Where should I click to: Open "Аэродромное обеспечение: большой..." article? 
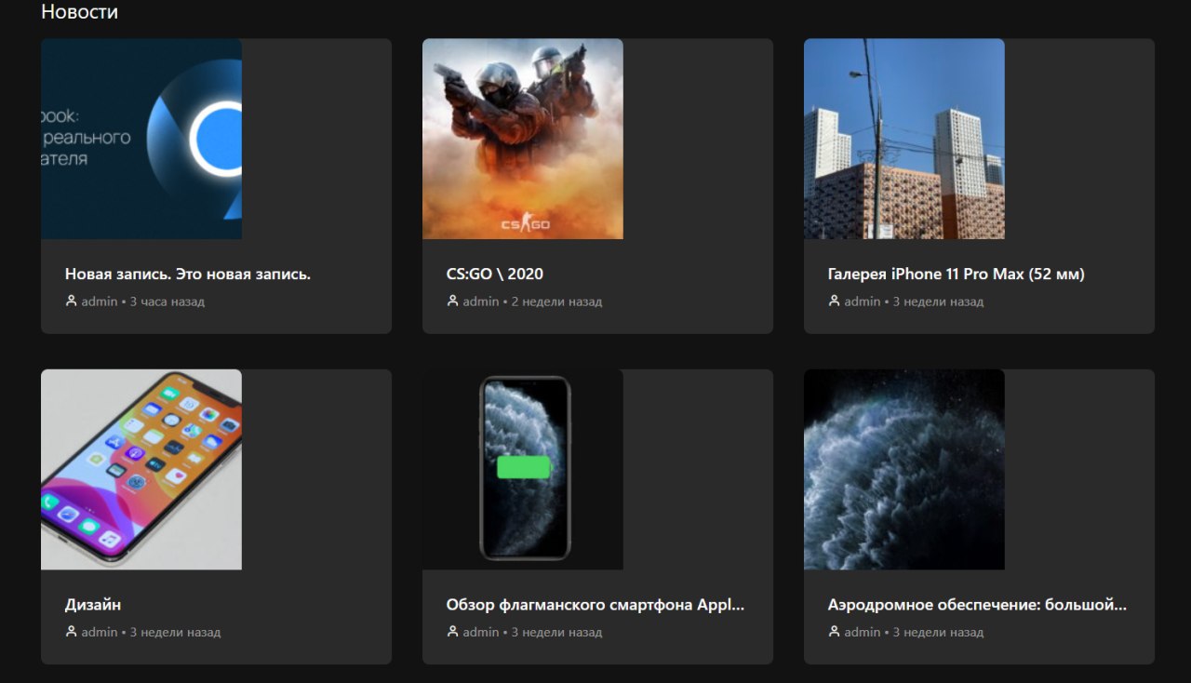[x=977, y=604]
